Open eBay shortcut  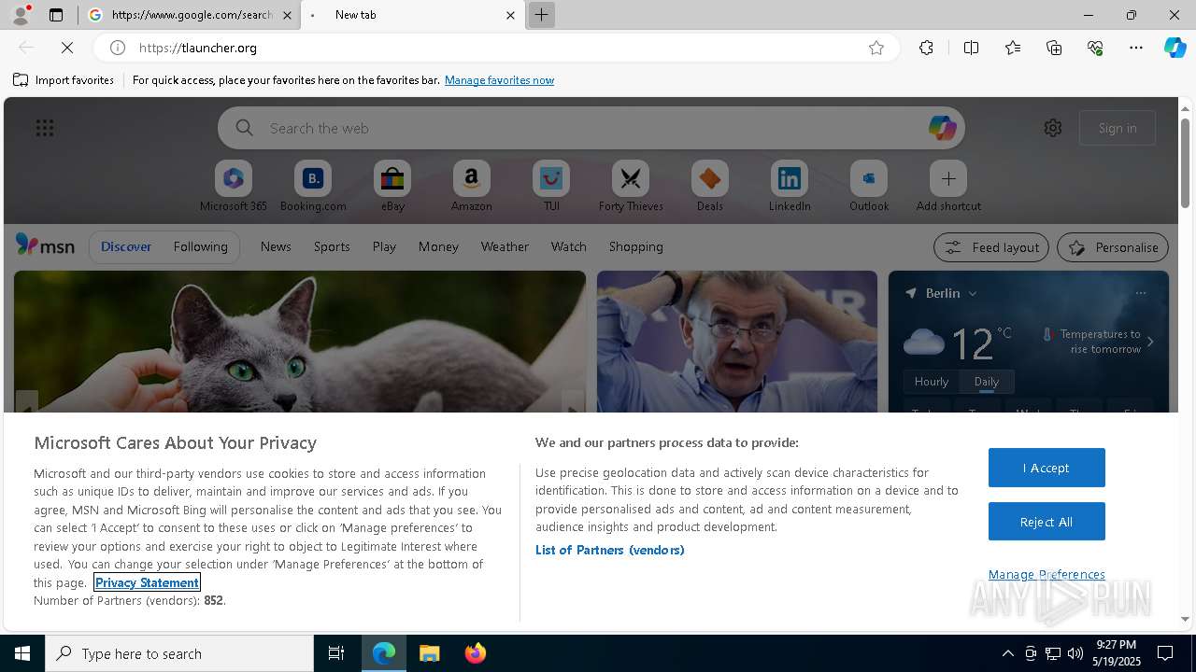[392, 186]
